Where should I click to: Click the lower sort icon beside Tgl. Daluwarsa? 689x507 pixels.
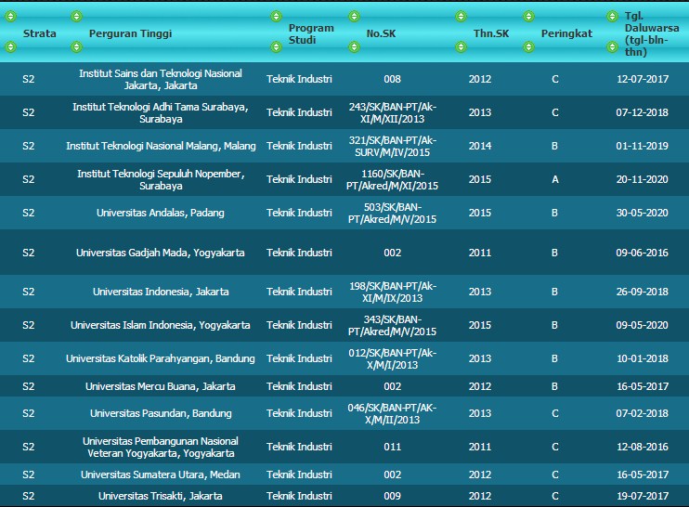(612, 46)
